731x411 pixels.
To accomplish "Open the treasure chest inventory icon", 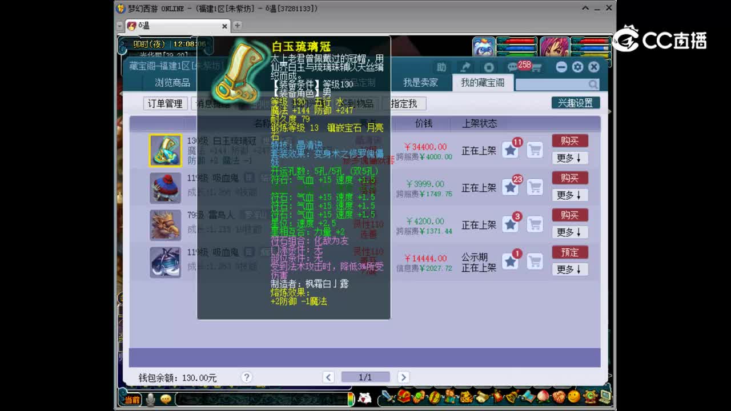I will pyautogui.click(x=404, y=396).
